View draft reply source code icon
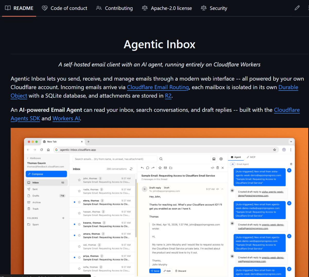Screen dimensions: 309x277 [x=218, y=189]
